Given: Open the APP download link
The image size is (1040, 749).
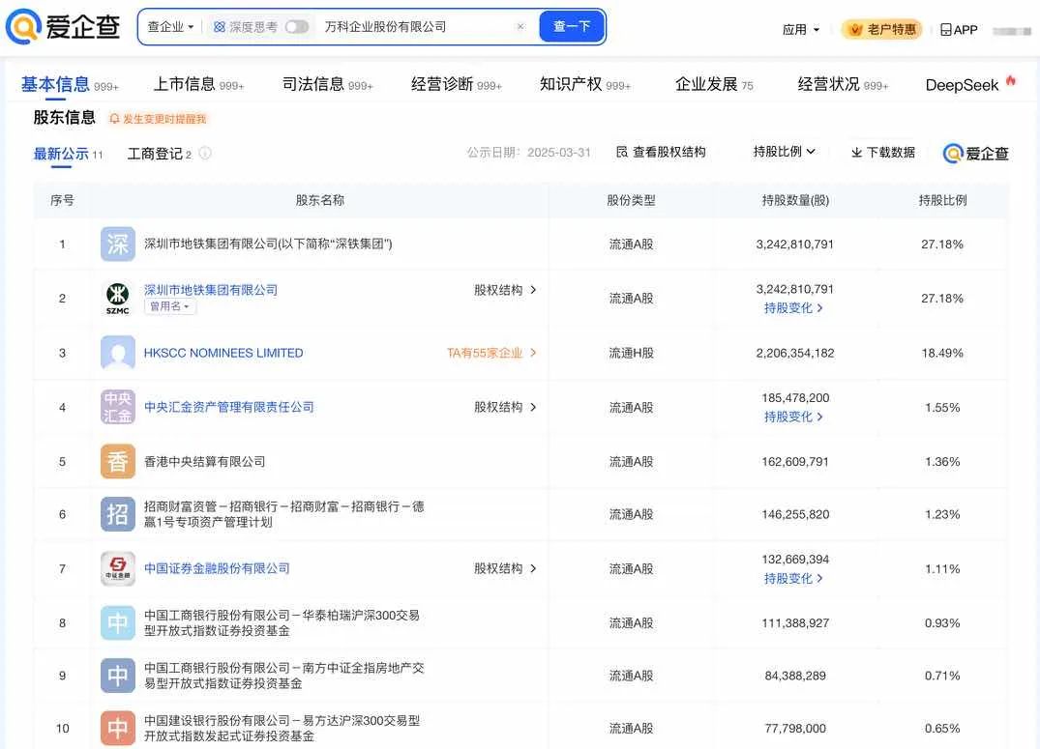Looking at the screenshot, I should 959,30.
